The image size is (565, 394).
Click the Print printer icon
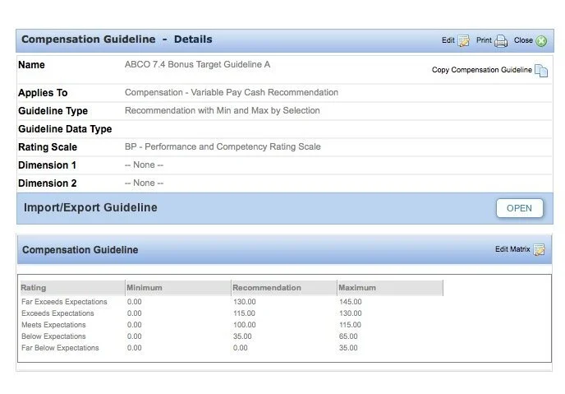(501, 41)
